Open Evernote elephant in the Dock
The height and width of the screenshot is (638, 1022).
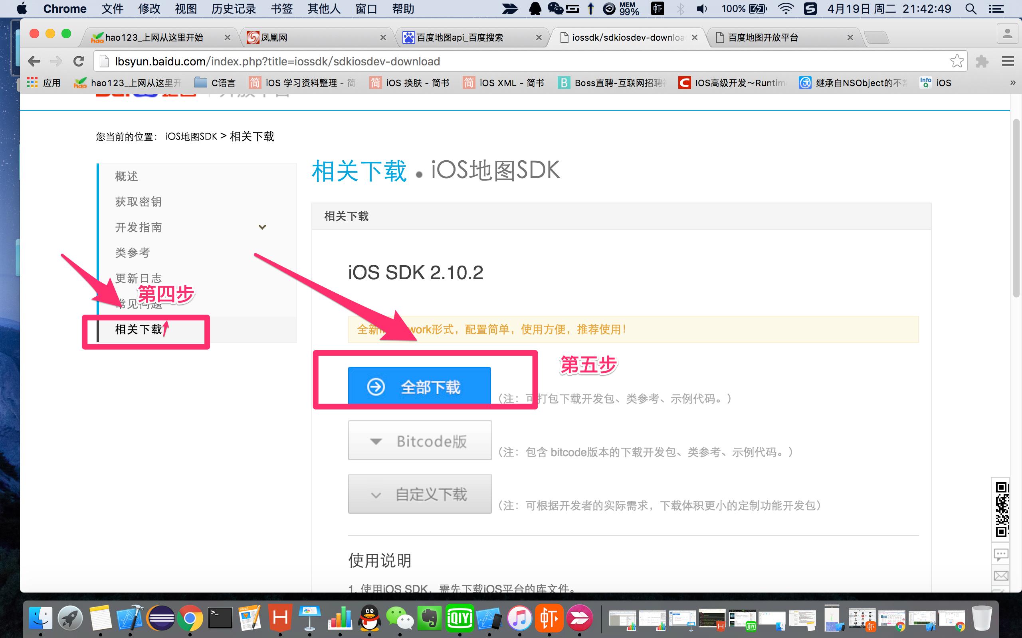(429, 618)
